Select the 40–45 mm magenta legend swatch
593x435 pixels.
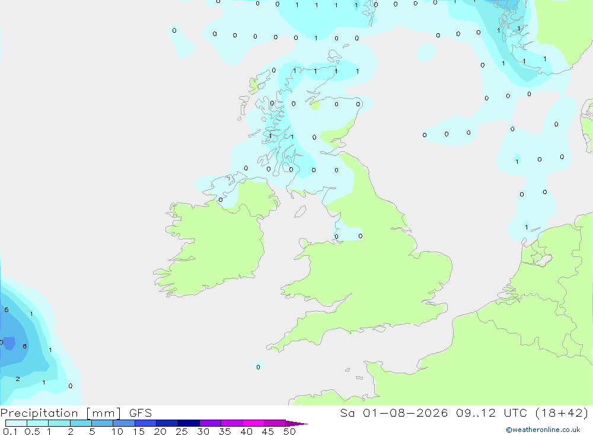point(253,423)
